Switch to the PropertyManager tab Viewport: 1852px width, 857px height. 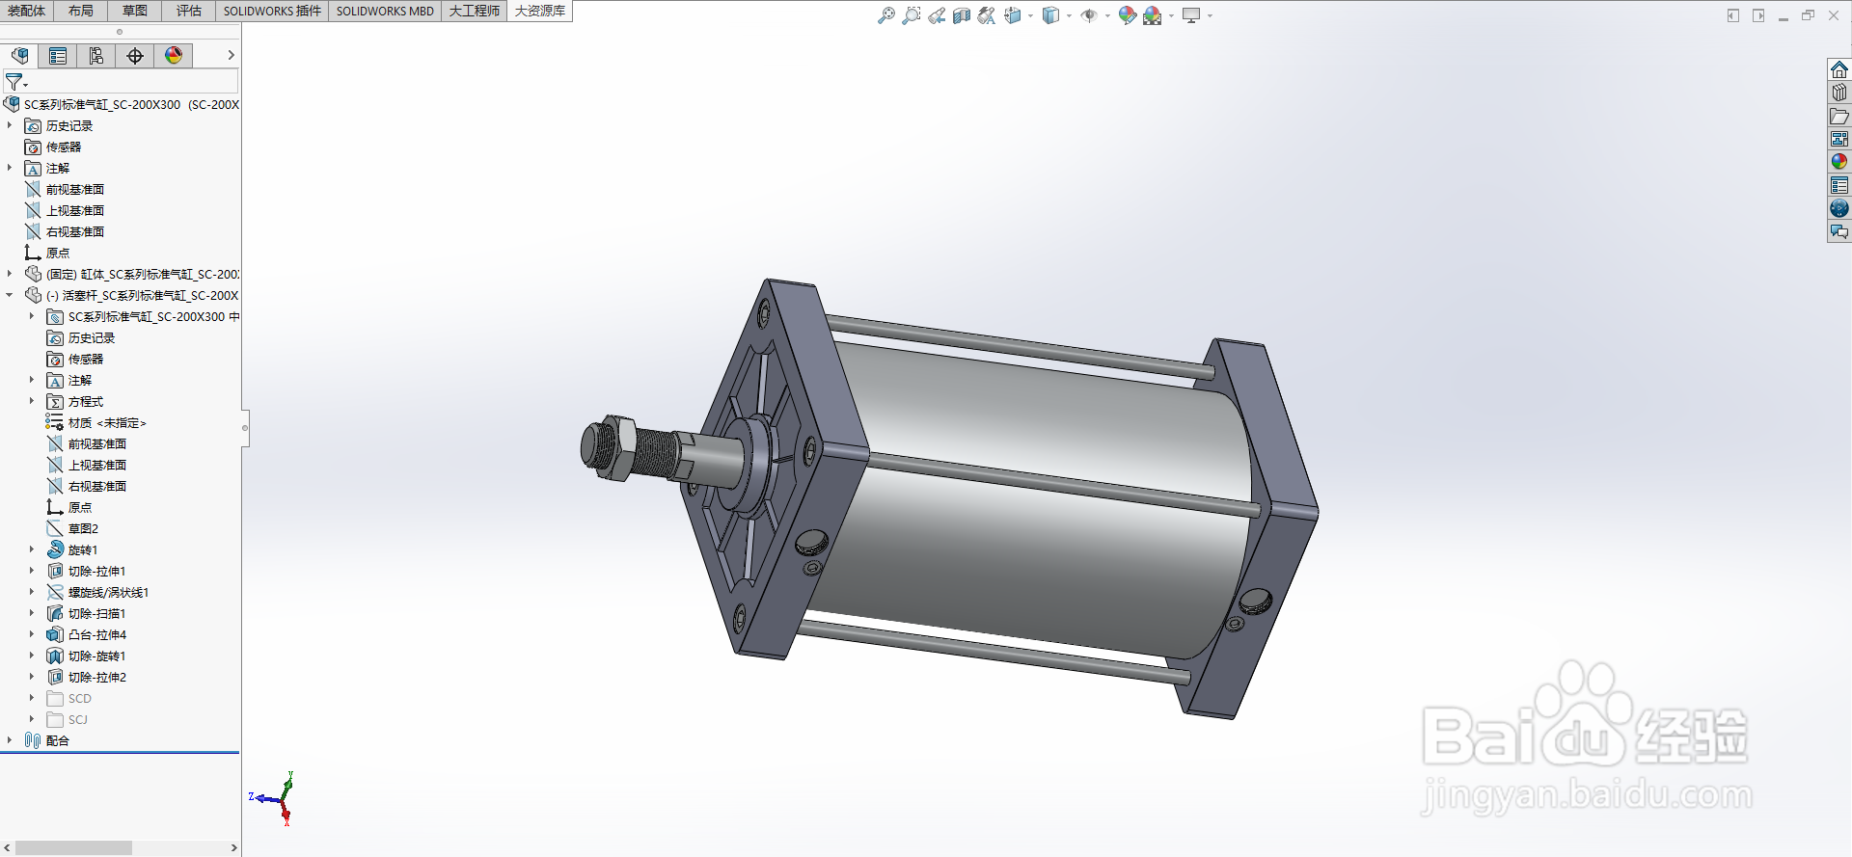58,56
